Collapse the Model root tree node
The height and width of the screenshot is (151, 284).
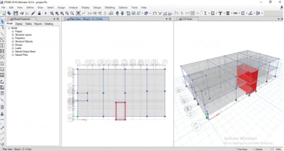pyautogui.click(x=9, y=28)
